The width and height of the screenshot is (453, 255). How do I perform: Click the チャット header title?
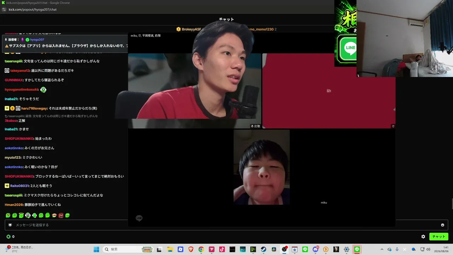226,19
